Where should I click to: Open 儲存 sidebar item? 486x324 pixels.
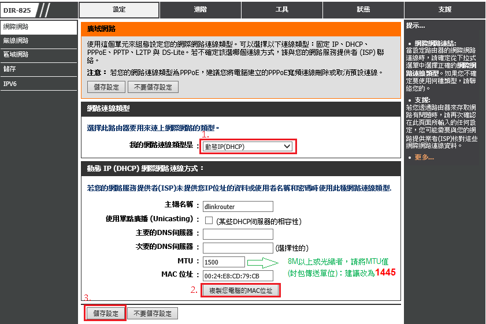(x=38, y=69)
